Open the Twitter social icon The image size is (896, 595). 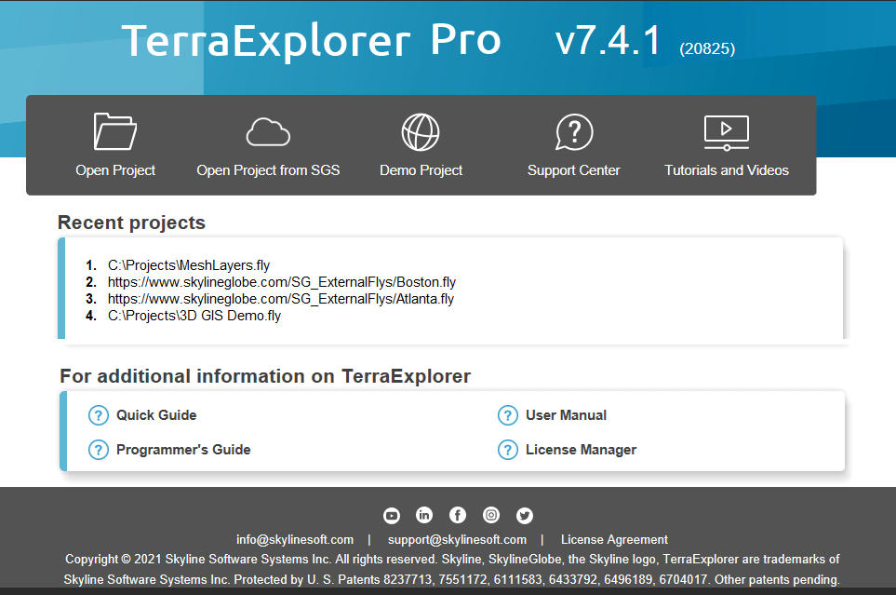[525, 516]
